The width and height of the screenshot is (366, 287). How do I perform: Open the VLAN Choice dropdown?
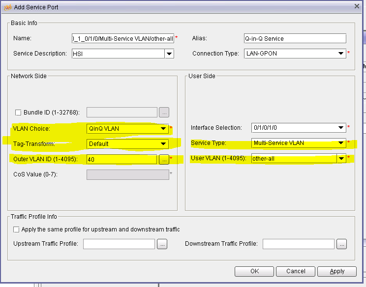164,129
